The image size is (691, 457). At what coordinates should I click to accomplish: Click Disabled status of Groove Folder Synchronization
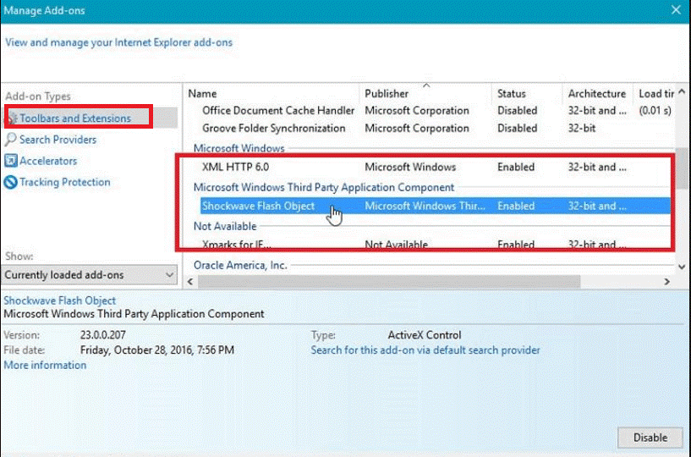click(518, 129)
